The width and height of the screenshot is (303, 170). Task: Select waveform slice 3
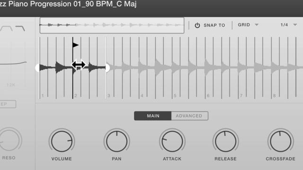[122, 68]
